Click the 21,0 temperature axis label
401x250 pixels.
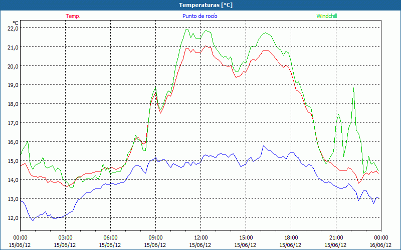point(13,47)
